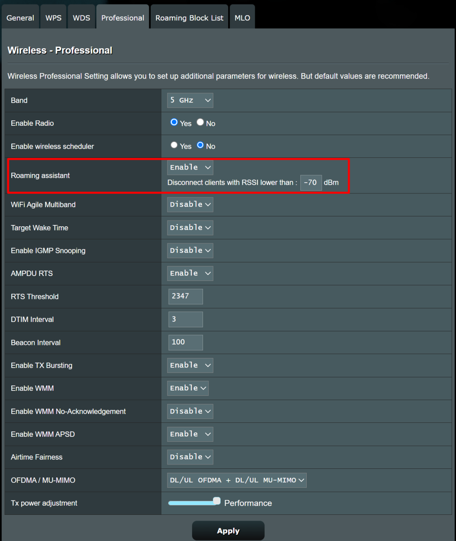This screenshot has height=541, width=456.
Task: Select Yes for Enable Radio
Action: (x=174, y=123)
